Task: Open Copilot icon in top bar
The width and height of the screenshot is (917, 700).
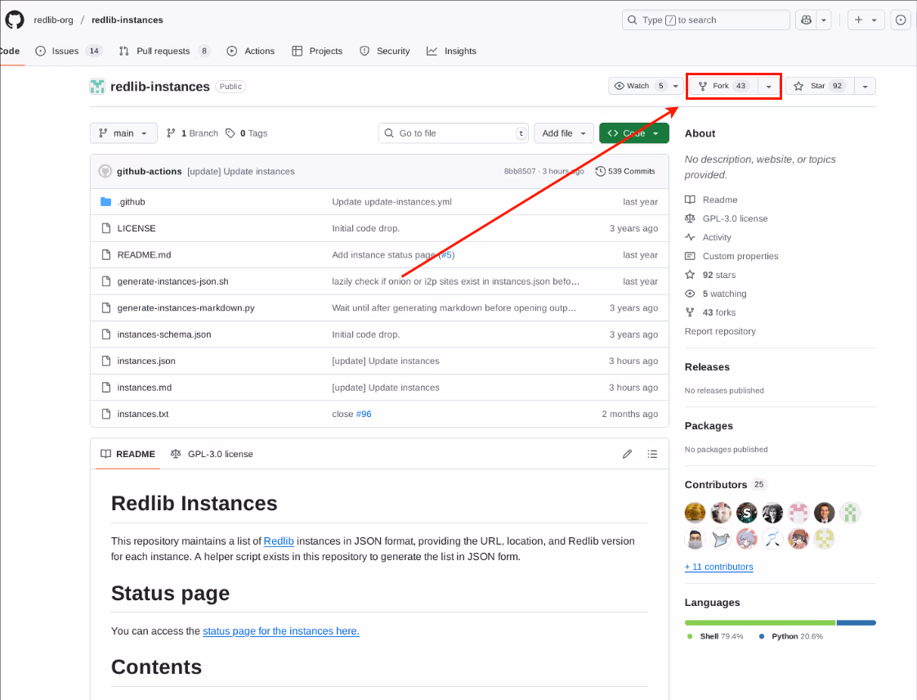Action: click(x=807, y=20)
